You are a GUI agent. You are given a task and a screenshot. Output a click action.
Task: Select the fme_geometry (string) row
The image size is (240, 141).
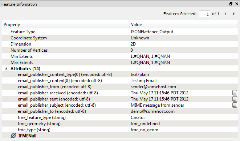120,124
